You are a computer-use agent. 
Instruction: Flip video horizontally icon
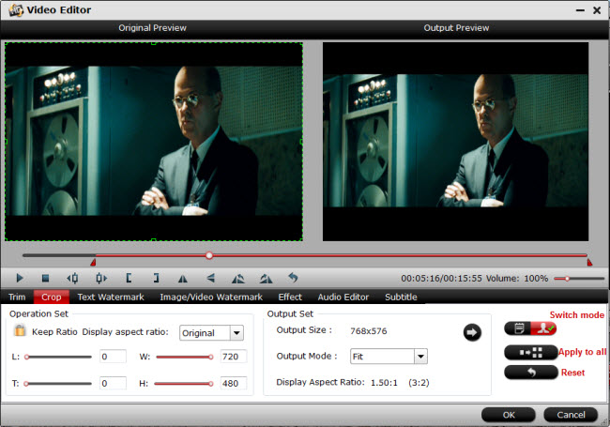[182, 279]
